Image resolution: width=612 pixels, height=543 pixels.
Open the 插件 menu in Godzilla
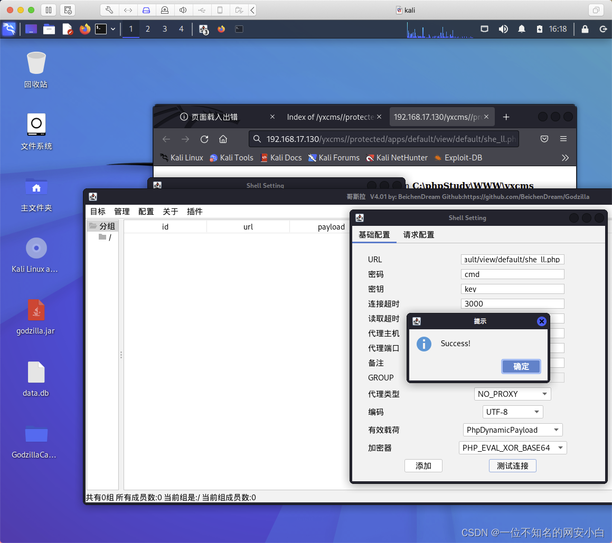point(195,212)
